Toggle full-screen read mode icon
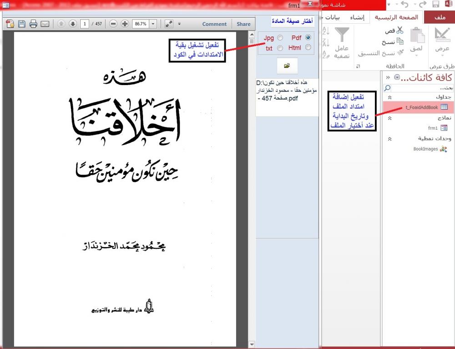 click(169, 24)
